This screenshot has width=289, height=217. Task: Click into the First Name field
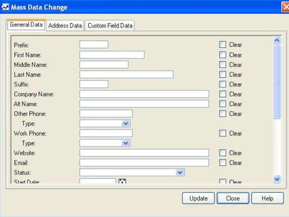(112, 54)
